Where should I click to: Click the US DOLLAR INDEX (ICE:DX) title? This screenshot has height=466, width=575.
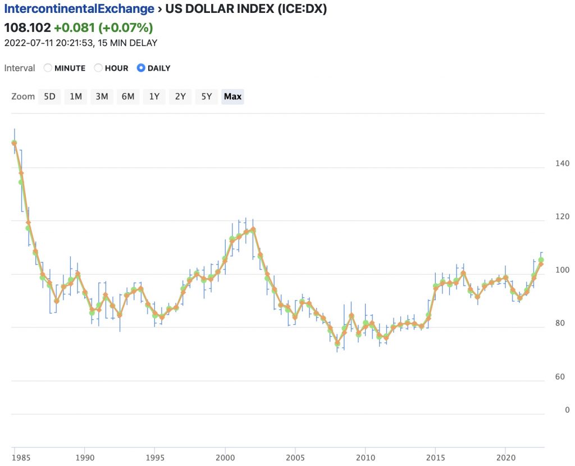tap(246, 9)
